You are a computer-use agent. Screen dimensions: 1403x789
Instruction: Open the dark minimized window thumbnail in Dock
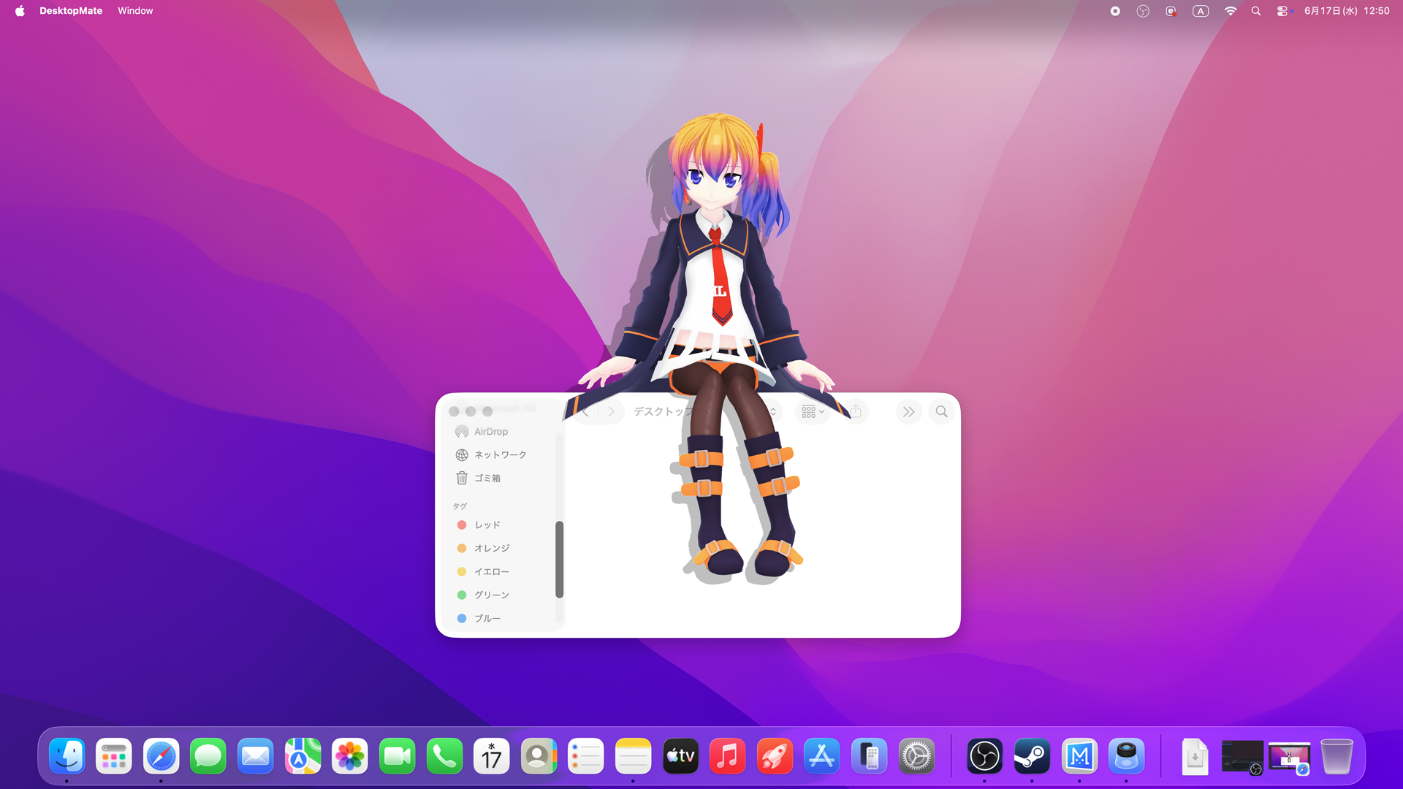tap(1242, 756)
